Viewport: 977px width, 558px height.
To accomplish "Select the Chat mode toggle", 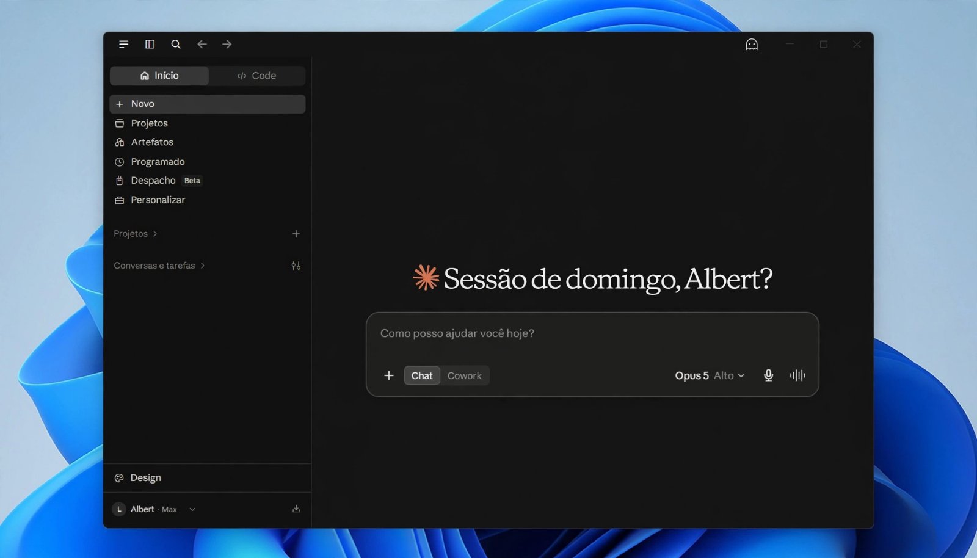I will pos(422,375).
